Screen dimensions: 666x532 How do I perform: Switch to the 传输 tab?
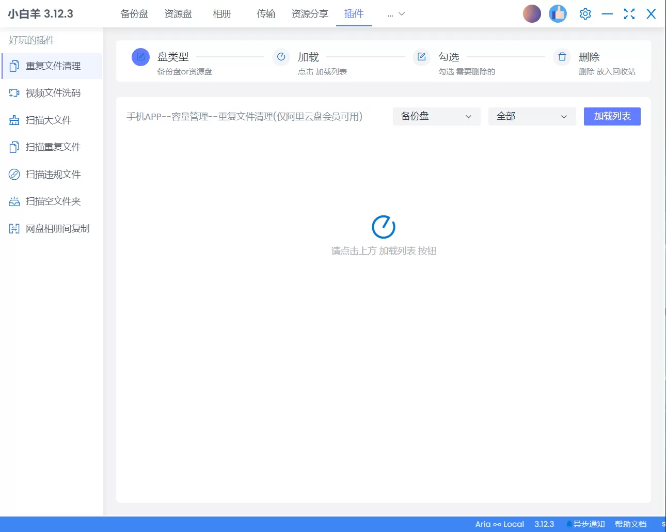coord(266,14)
